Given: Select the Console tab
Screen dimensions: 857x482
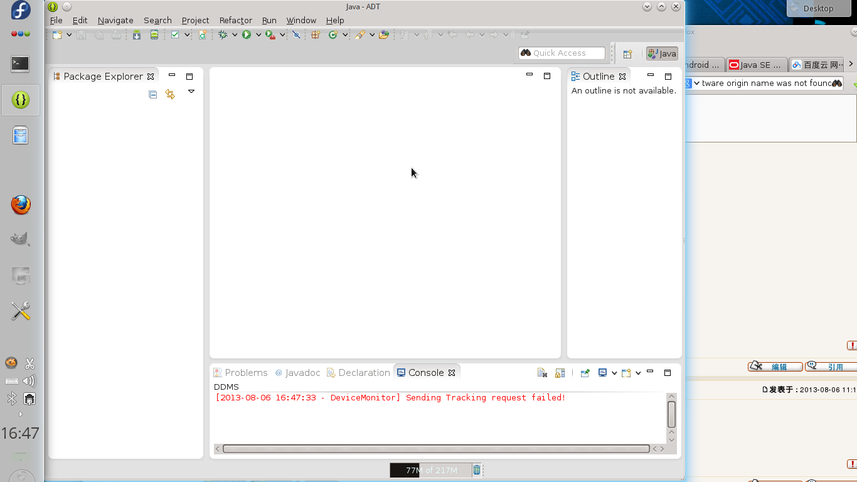Looking at the screenshot, I should 427,373.
